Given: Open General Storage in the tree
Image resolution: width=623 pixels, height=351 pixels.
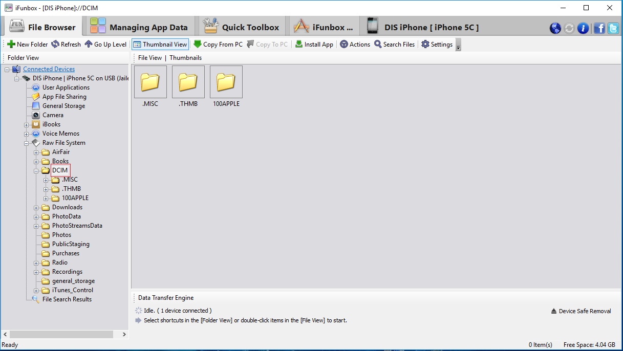Looking at the screenshot, I should (x=63, y=106).
